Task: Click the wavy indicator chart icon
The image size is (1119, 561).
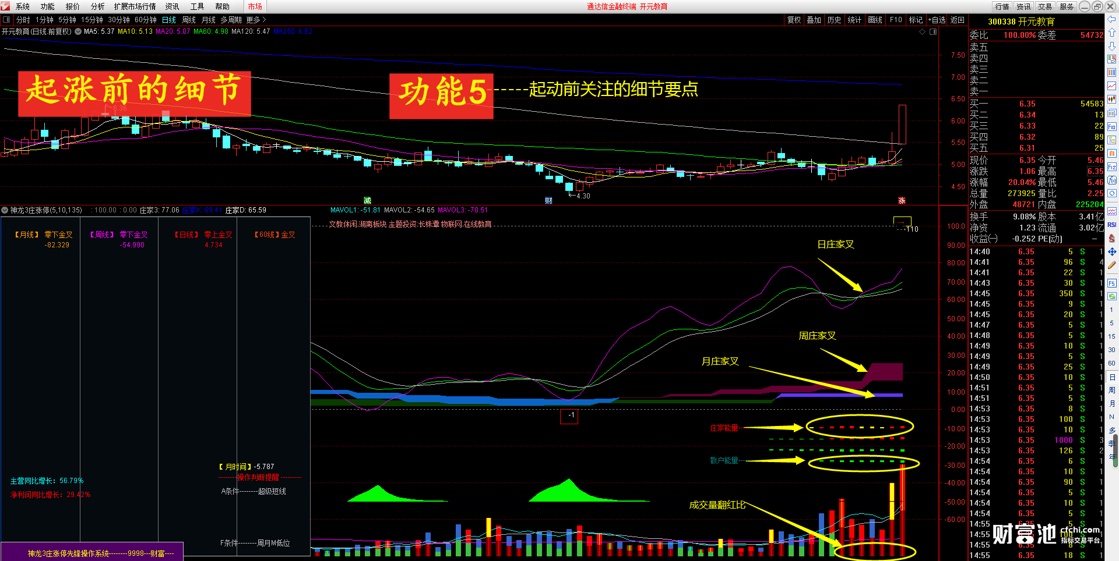Action: click(1112, 211)
